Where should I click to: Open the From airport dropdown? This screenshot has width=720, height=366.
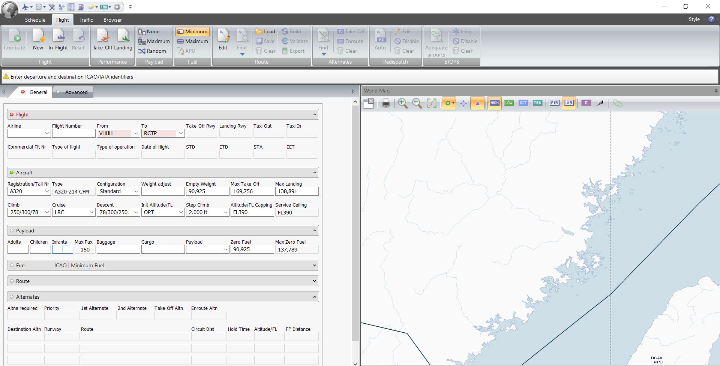pyautogui.click(x=136, y=133)
